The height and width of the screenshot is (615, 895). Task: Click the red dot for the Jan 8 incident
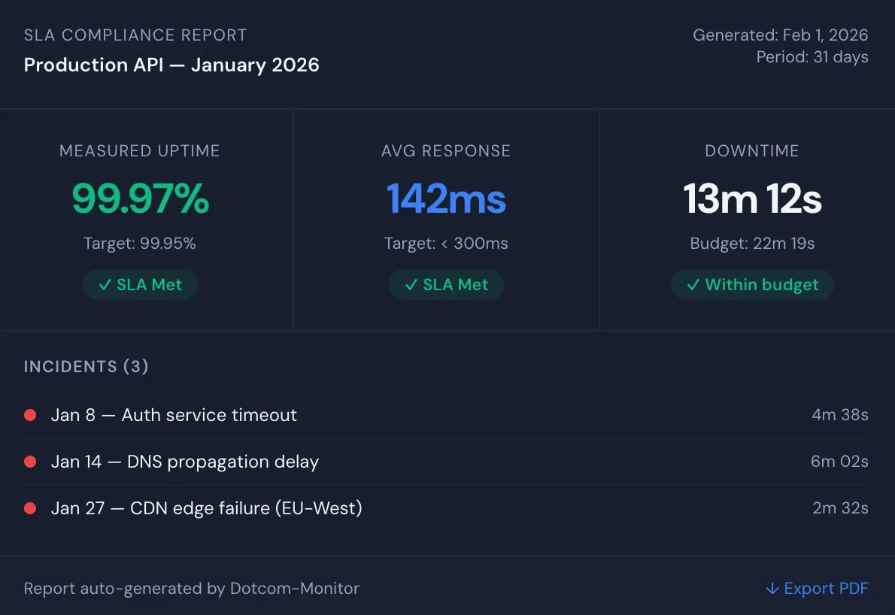point(30,414)
